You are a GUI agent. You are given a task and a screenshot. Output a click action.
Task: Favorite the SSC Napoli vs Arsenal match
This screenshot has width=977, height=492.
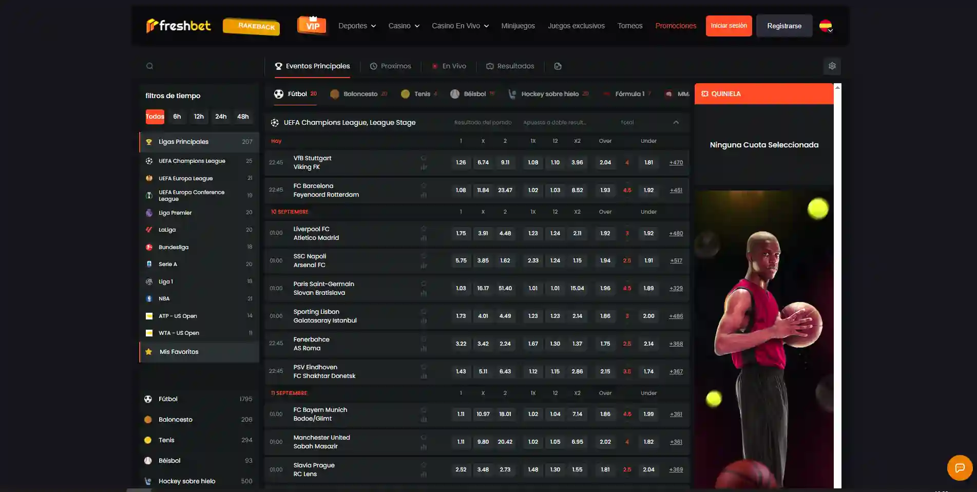point(424,256)
